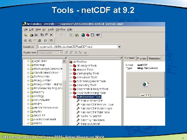Expand the Data Management Tools toolbox
The height and width of the screenshot is (140, 187).
coord(71,81)
